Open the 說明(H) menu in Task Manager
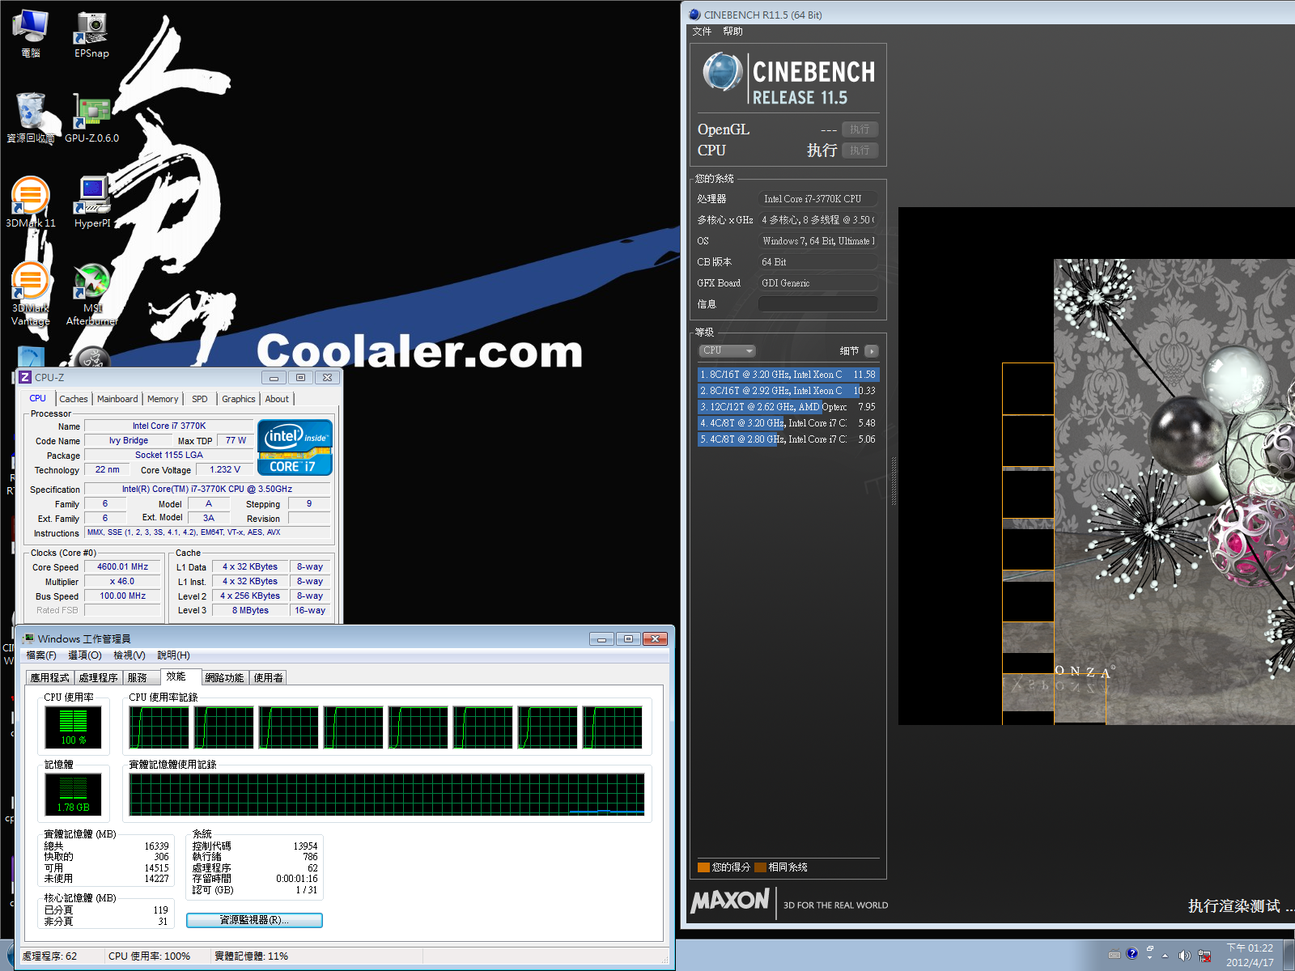 173,655
